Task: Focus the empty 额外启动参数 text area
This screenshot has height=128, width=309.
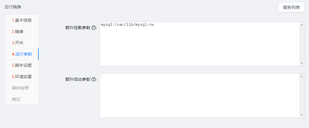Action: tap(199, 96)
